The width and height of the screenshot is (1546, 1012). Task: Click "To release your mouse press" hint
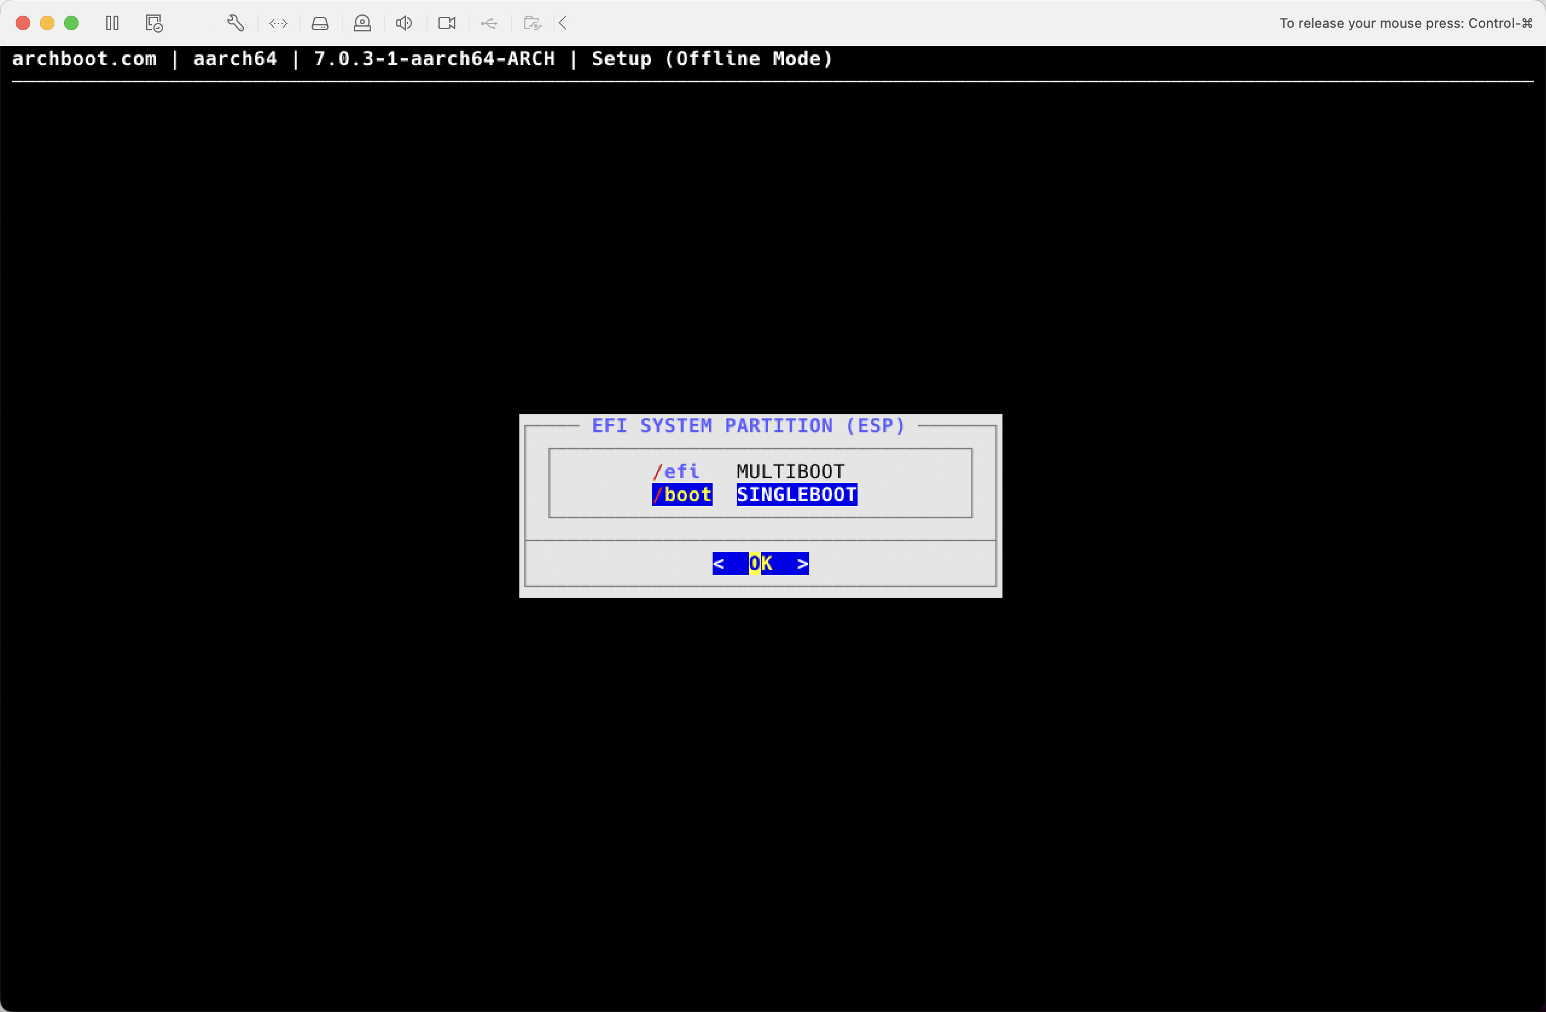(1406, 24)
